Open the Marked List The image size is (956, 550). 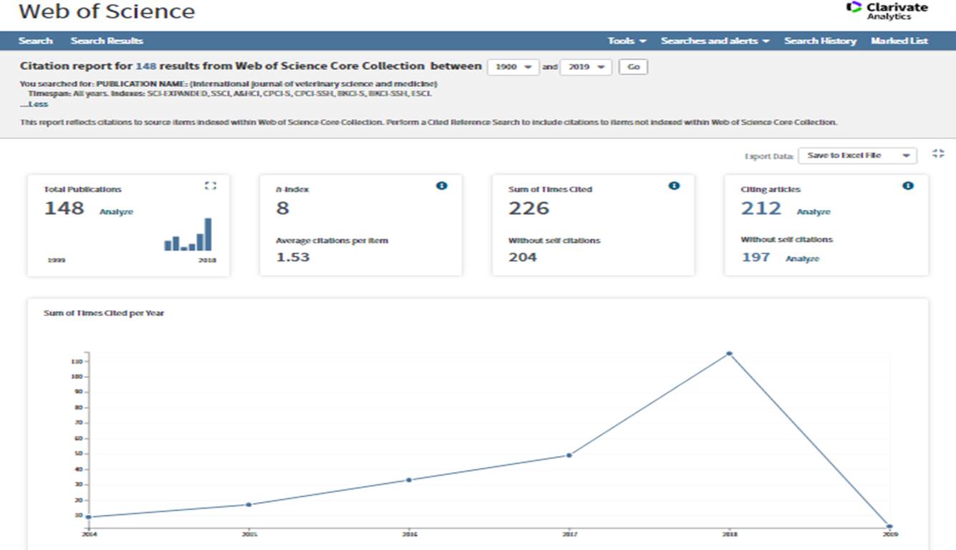pyautogui.click(x=899, y=41)
